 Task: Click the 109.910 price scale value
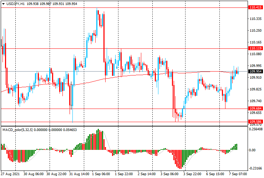tap(255, 78)
